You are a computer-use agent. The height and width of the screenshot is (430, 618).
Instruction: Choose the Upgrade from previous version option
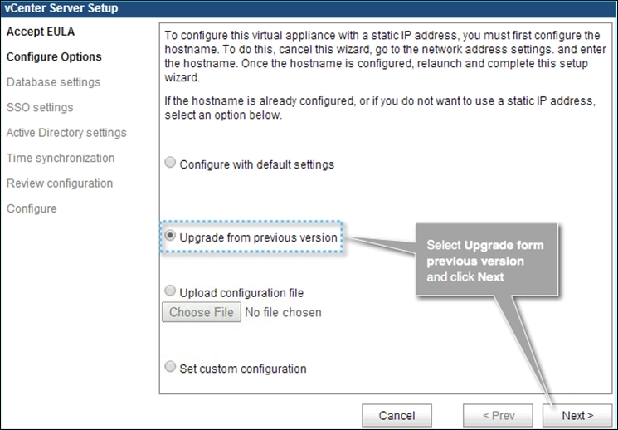(x=171, y=237)
